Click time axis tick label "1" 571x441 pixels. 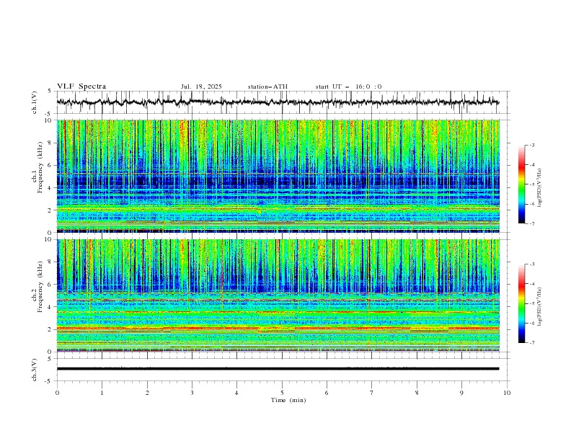(102, 393)
